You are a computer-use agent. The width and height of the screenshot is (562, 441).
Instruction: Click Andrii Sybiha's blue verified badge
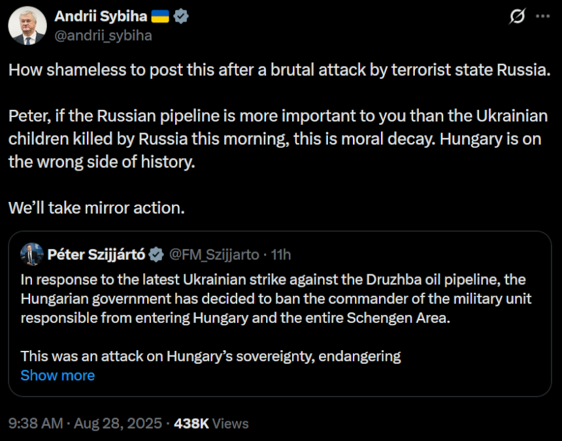pos(181,16)
